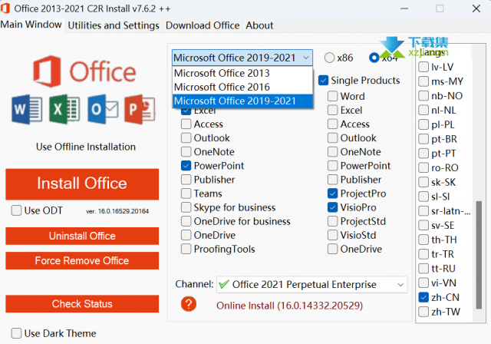491x344 pixels.
Task: Click the Force Remove Office button
Action: tap(82, 261)
